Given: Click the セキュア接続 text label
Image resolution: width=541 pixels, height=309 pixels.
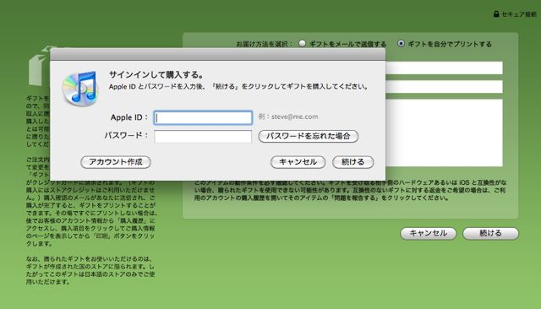Looking at the screenshot, I should (518, 14).
